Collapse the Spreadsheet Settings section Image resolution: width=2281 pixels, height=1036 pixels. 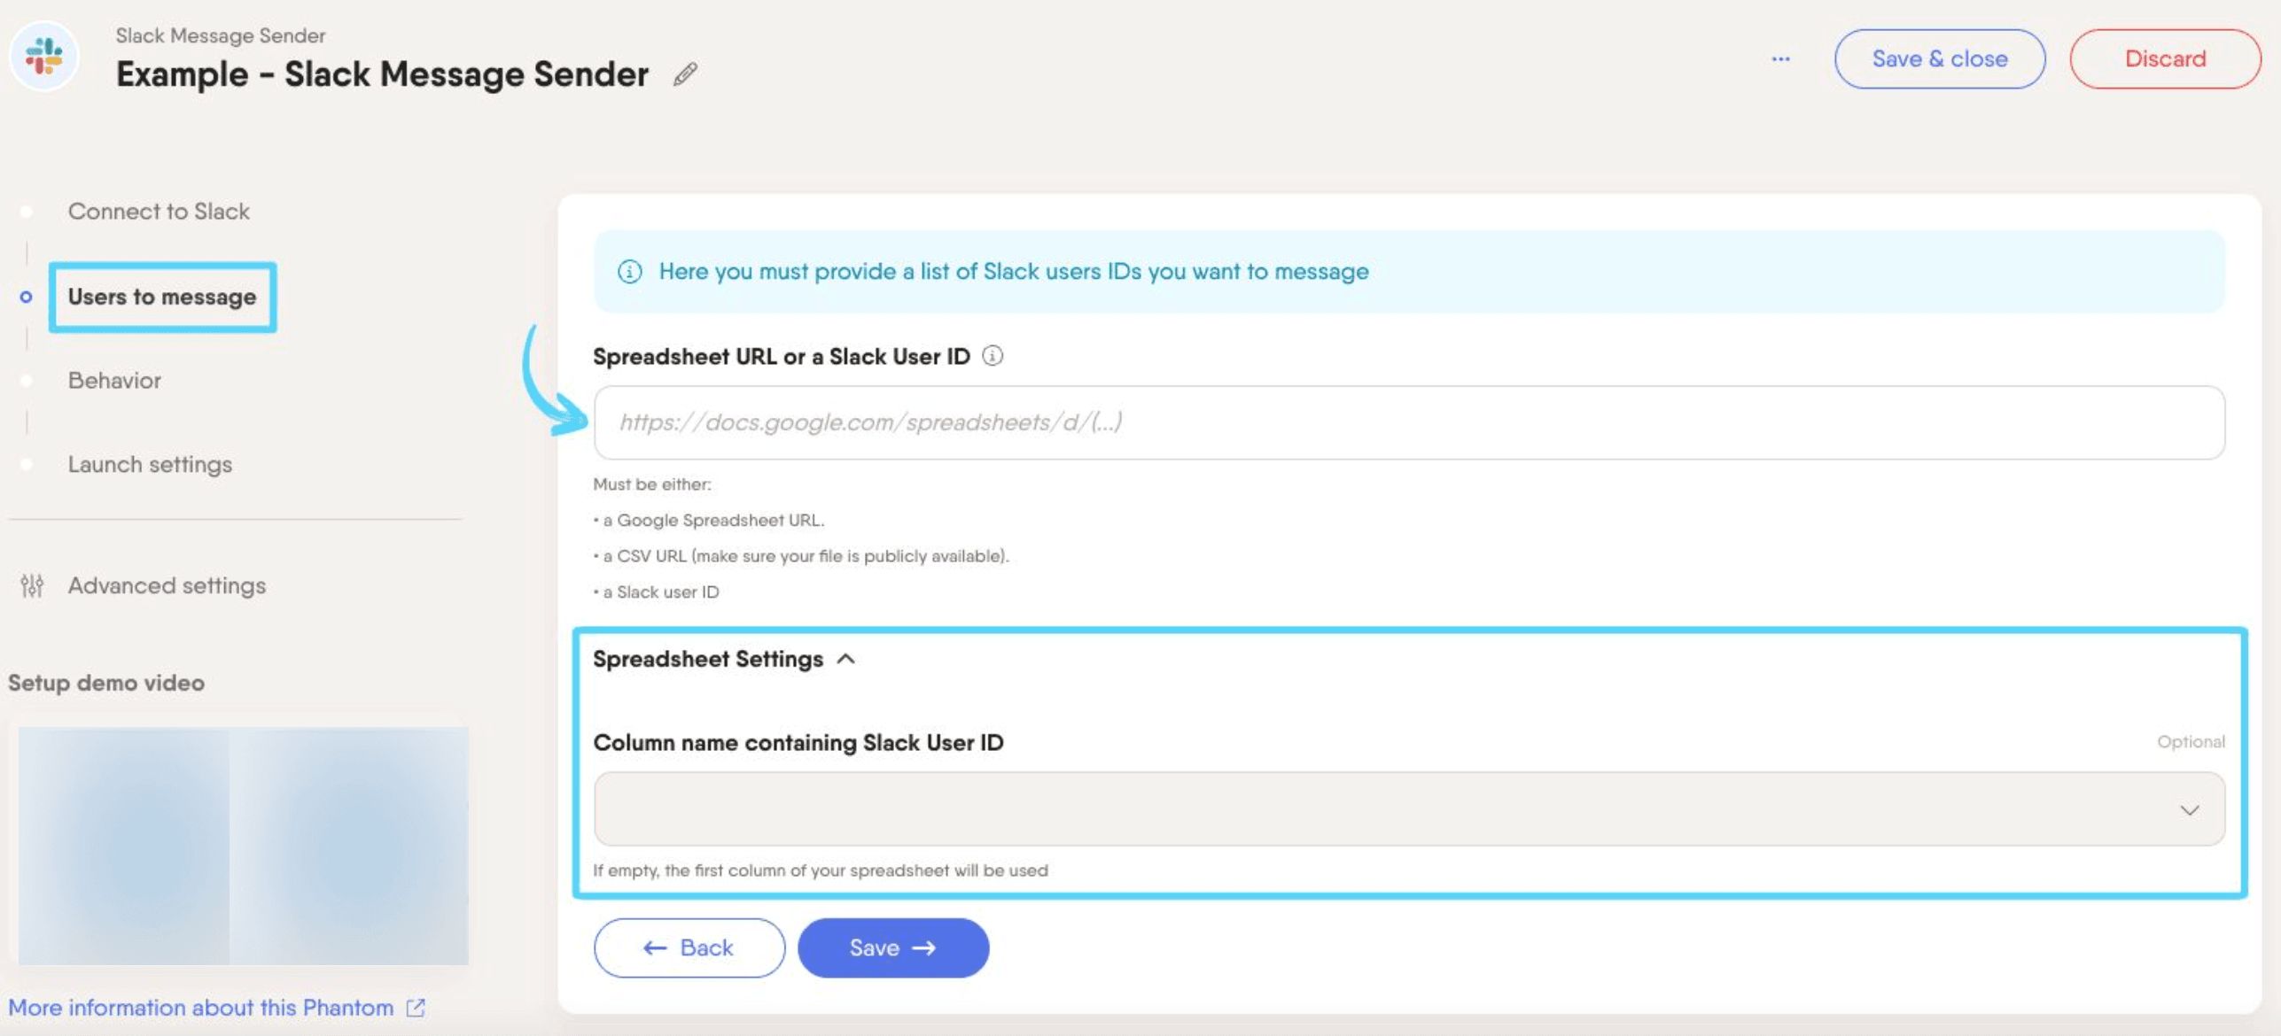(724, 660)
